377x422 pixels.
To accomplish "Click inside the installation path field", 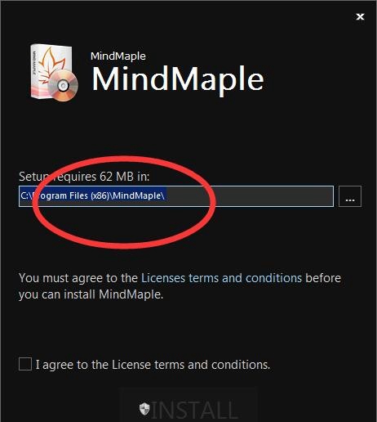I will click(x=176, y=196).
